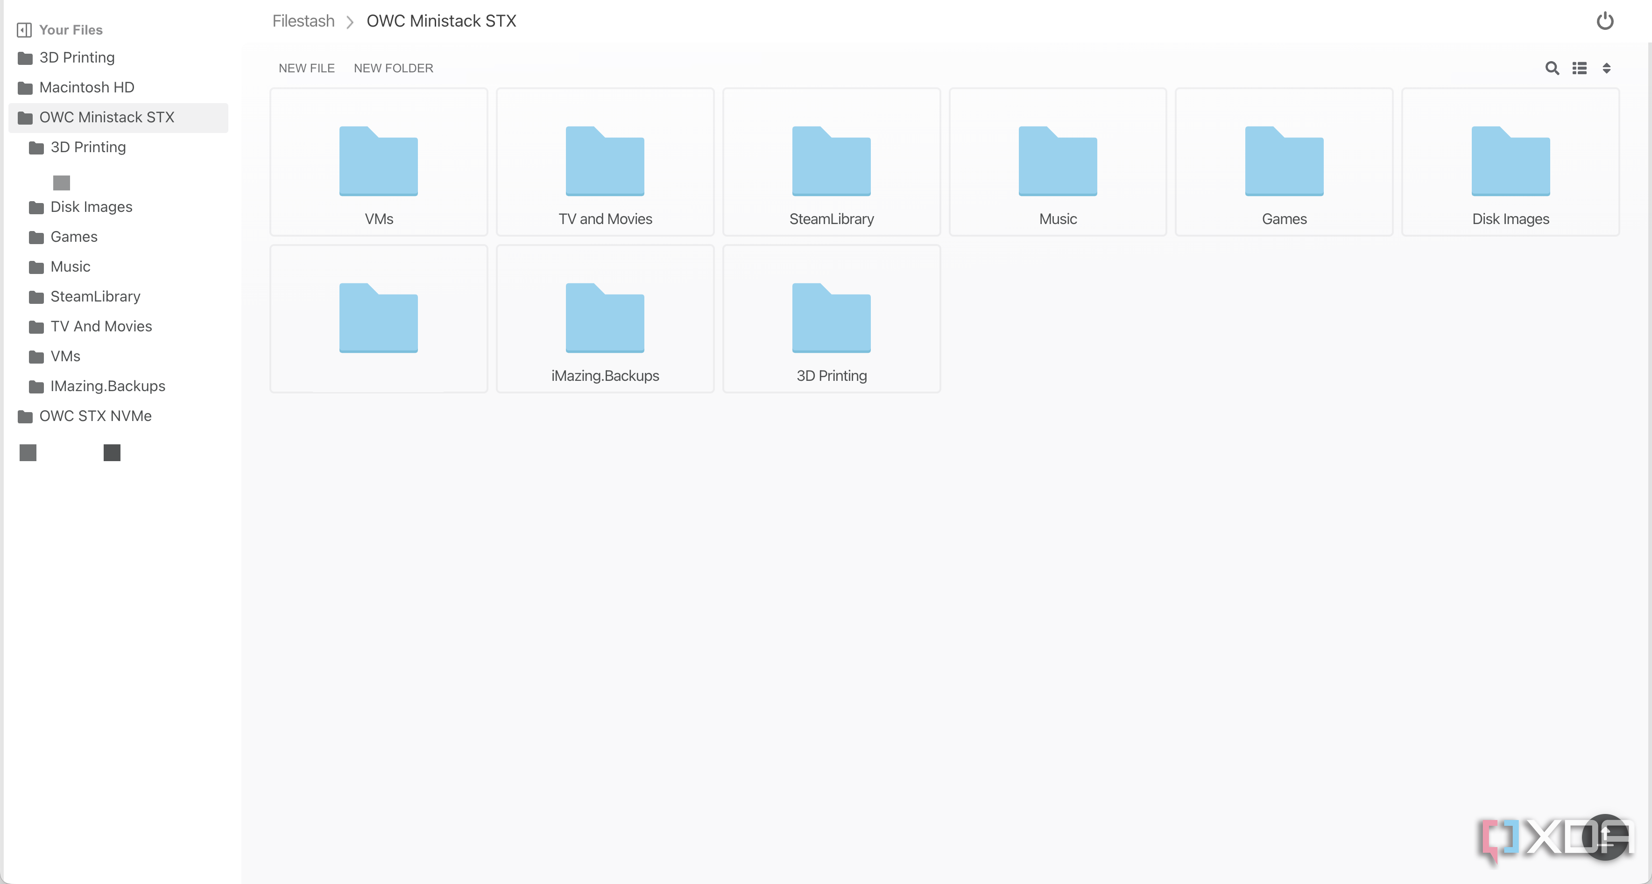Click the power logout icon

pyautogui.click(x=1604, y=21)
